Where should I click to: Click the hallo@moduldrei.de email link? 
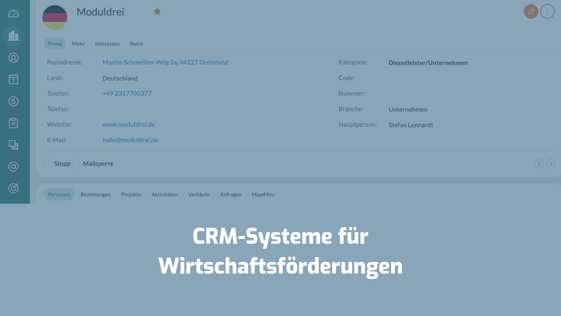click(130, 140)
